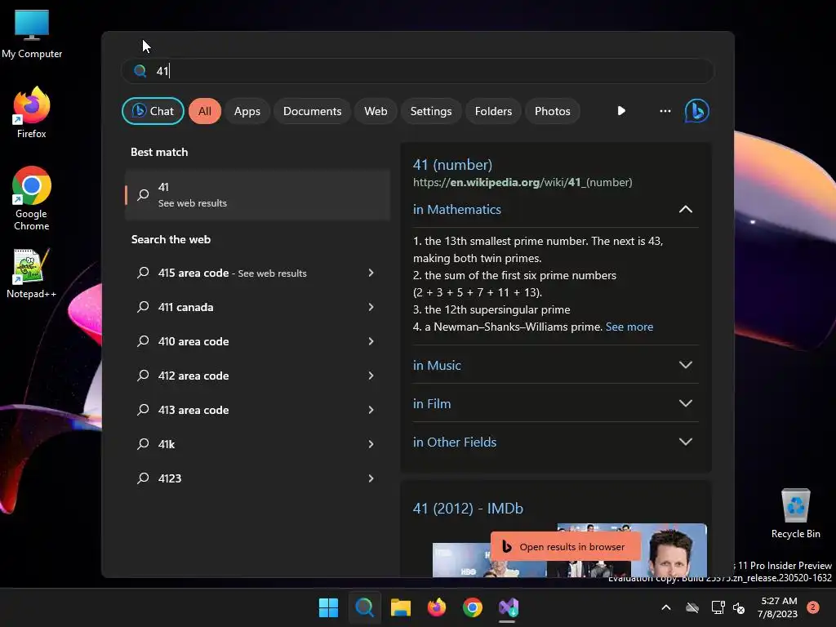Open Google Chrome desktop shortcut
Screen dimensions: 836x627
[32, 198]
